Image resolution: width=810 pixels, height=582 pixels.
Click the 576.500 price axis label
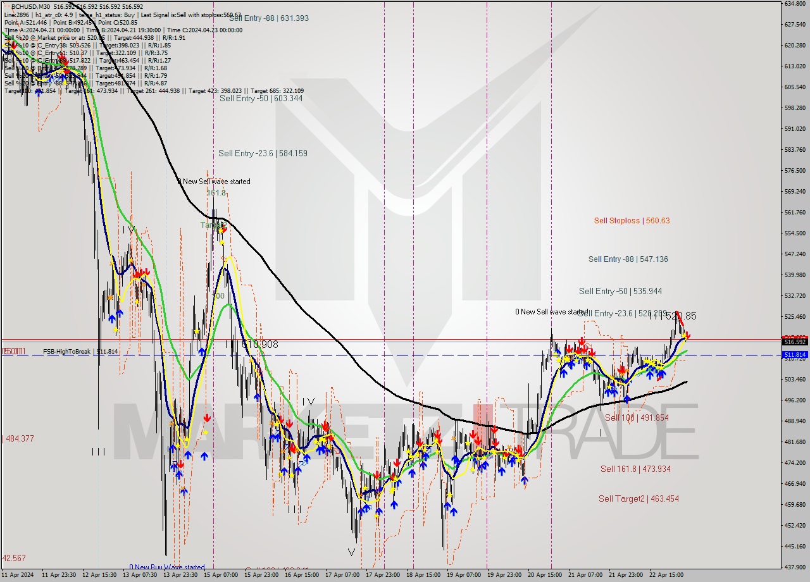tap(795, 171)
